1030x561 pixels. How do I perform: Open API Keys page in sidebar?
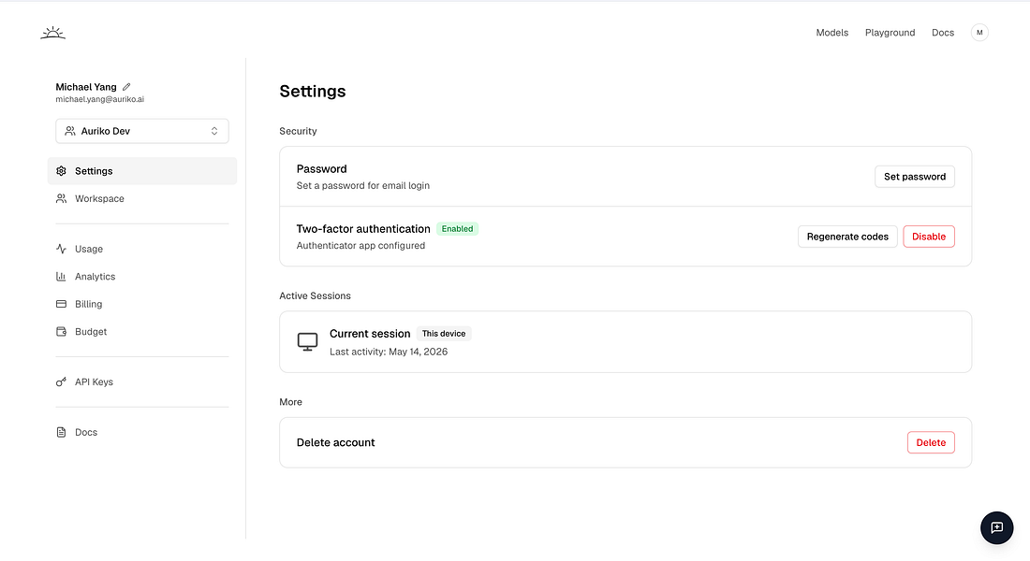(142, 381)
